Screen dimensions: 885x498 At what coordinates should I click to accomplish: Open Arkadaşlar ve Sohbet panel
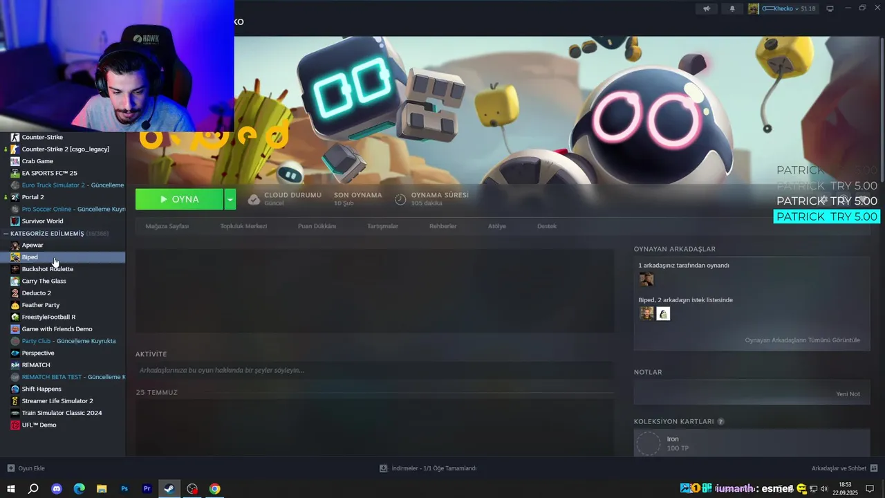(845, 468)
